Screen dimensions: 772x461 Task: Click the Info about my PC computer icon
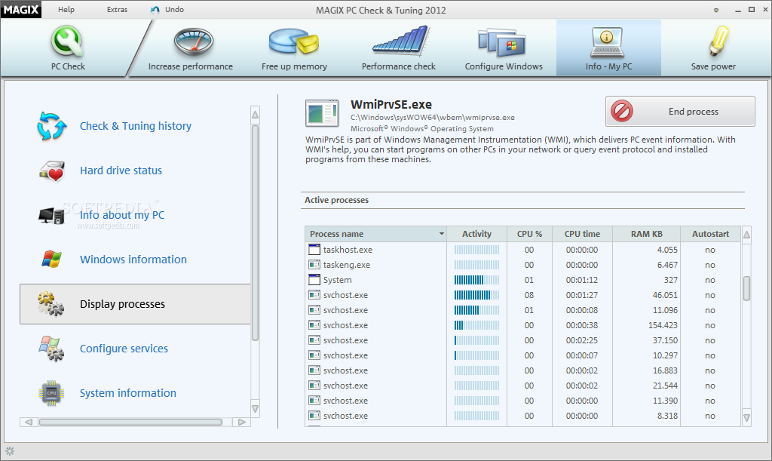point(51,216)
